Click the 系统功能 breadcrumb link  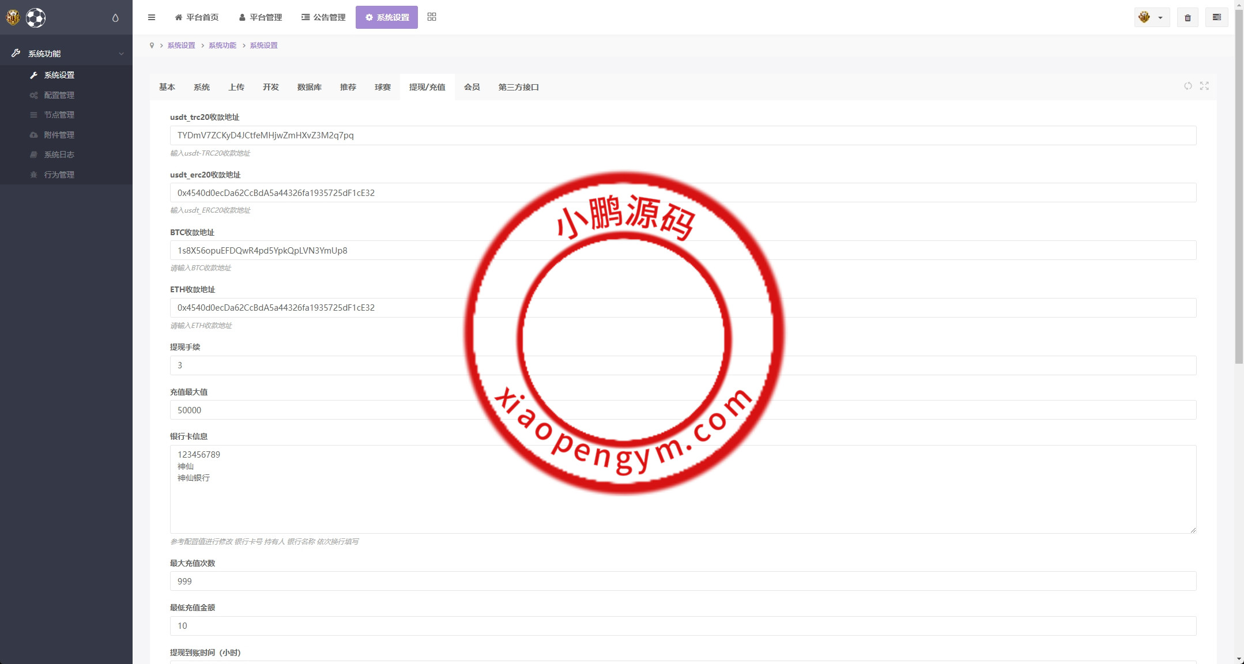click(x=223, y=46)
